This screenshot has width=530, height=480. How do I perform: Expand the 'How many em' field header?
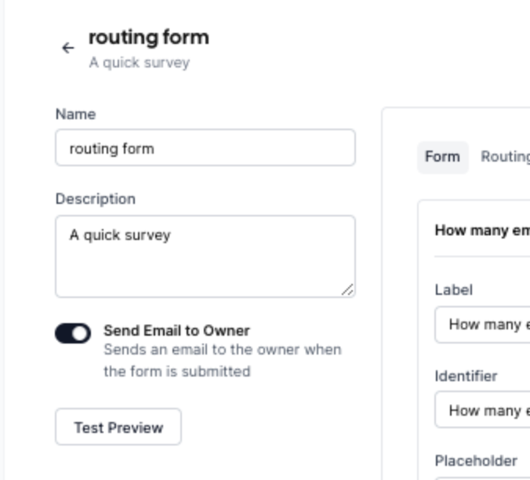coord(481,231)
